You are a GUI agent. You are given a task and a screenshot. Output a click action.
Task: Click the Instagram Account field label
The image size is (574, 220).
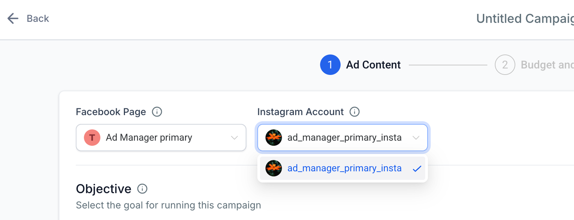pyautogui.click(x=301, y=112)
